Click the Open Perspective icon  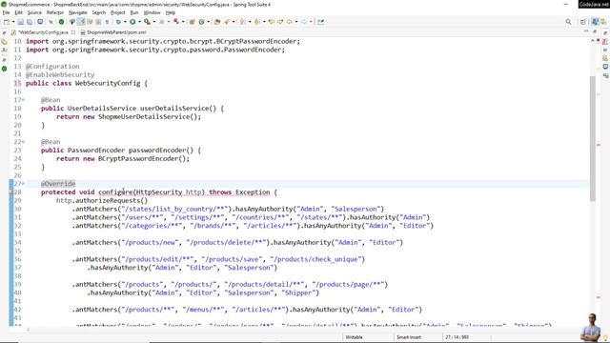[x=582, y=22]
